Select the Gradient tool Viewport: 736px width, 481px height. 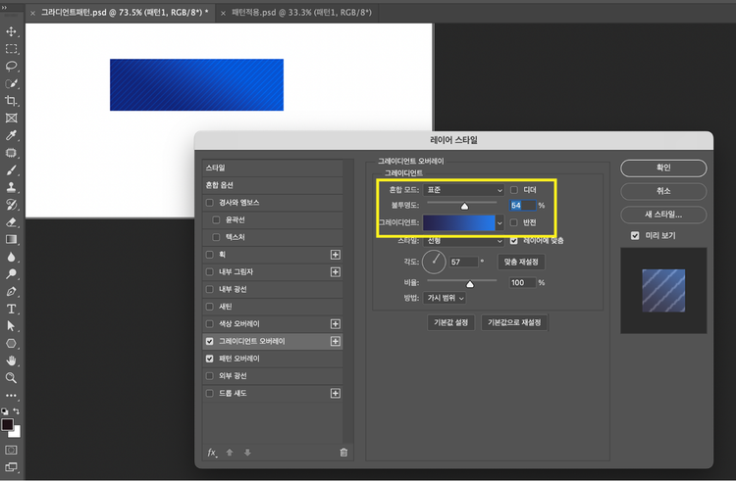pyautogui.click(x=11, y=239)
